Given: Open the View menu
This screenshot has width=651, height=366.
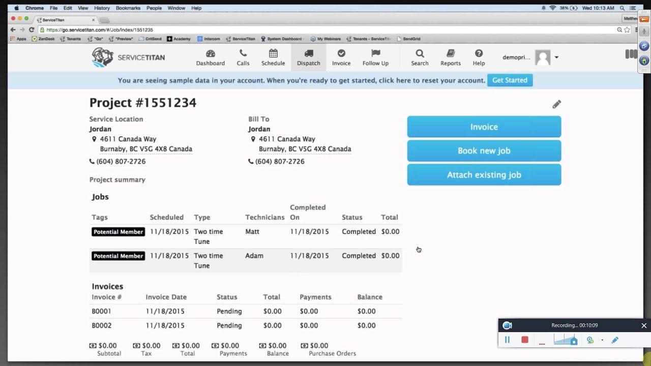Looking at the screenshot, I should (83, 8).
